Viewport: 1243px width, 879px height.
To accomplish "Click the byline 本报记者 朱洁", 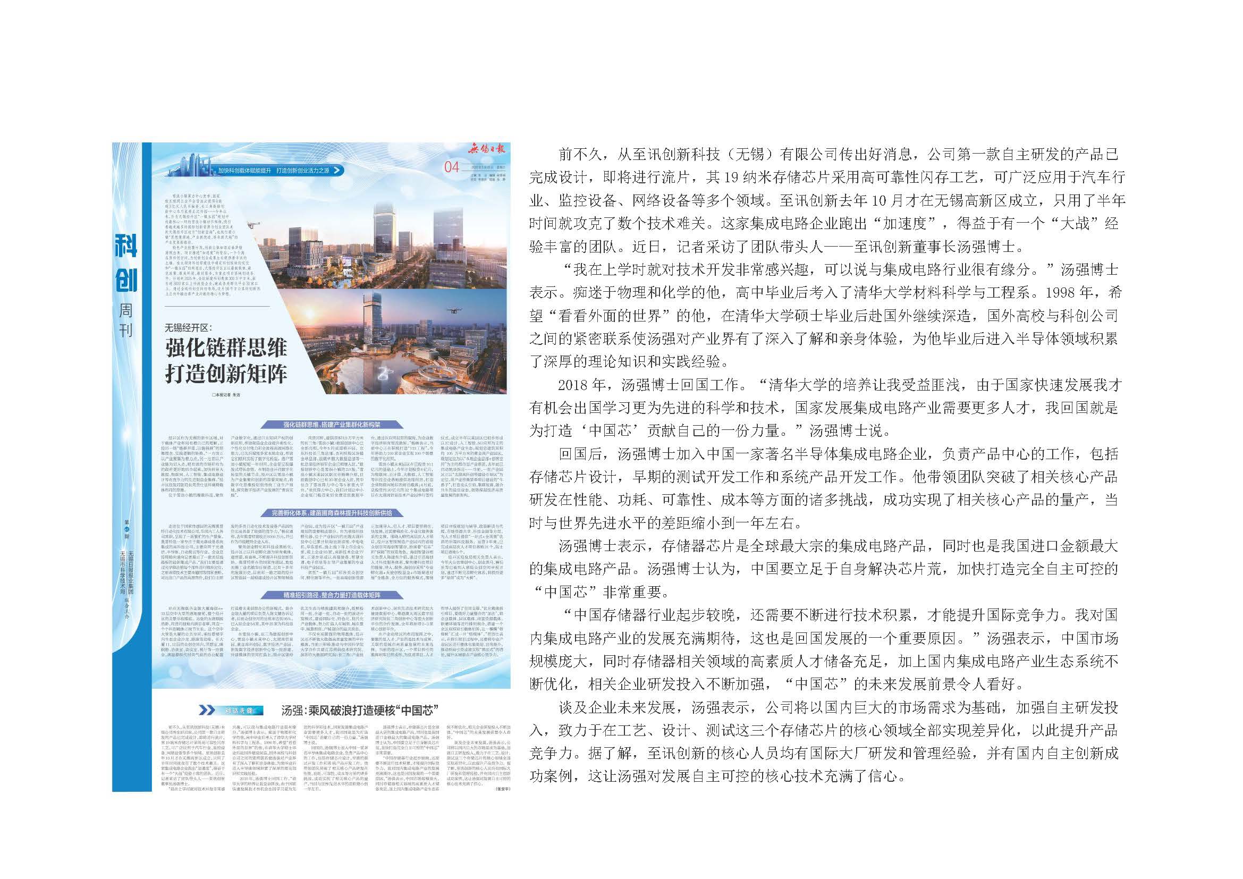I will [225, 396].
